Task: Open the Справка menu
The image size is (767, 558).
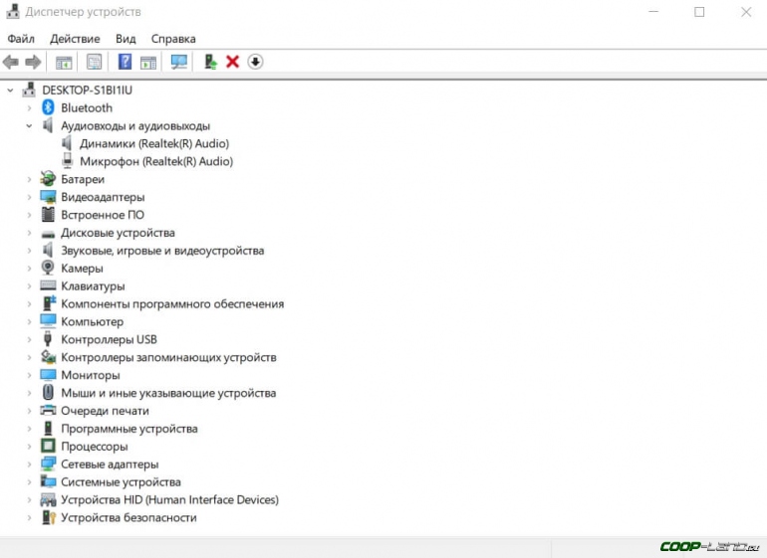Action: tap(173, 38)
